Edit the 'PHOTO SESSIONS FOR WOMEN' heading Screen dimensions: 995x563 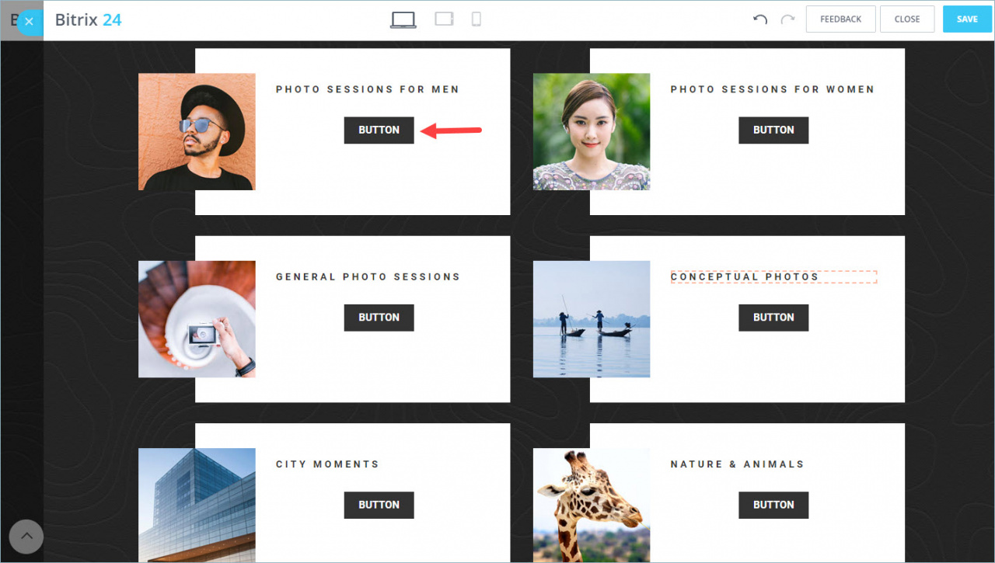click(x=773, y=89)
